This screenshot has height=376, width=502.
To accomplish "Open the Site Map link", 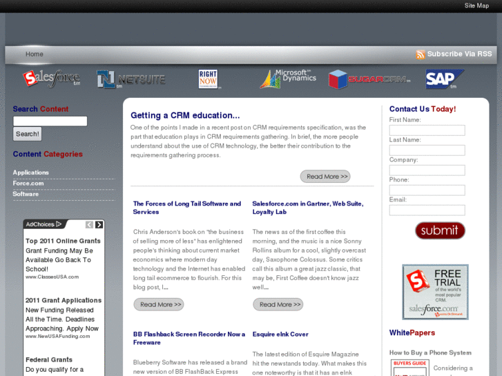I will [x=476, y=6].
